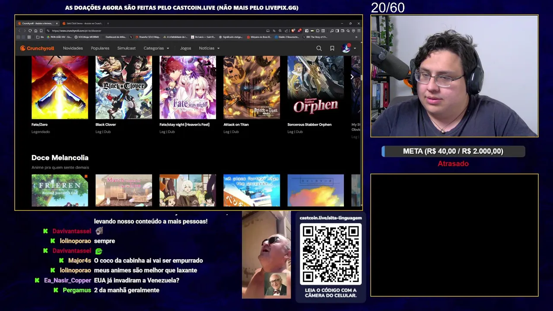Open the extensions puzzle icon

[x=318, y=31]
